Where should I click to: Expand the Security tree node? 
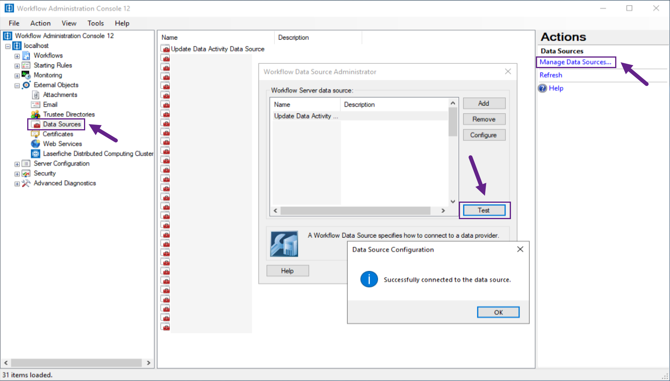pyautogui.click(x=17, y=174)
